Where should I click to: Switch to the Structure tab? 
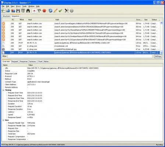point(6,16)
